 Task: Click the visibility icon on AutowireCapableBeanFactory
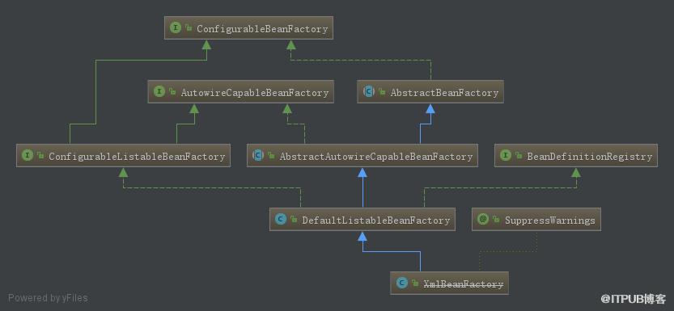172,92
